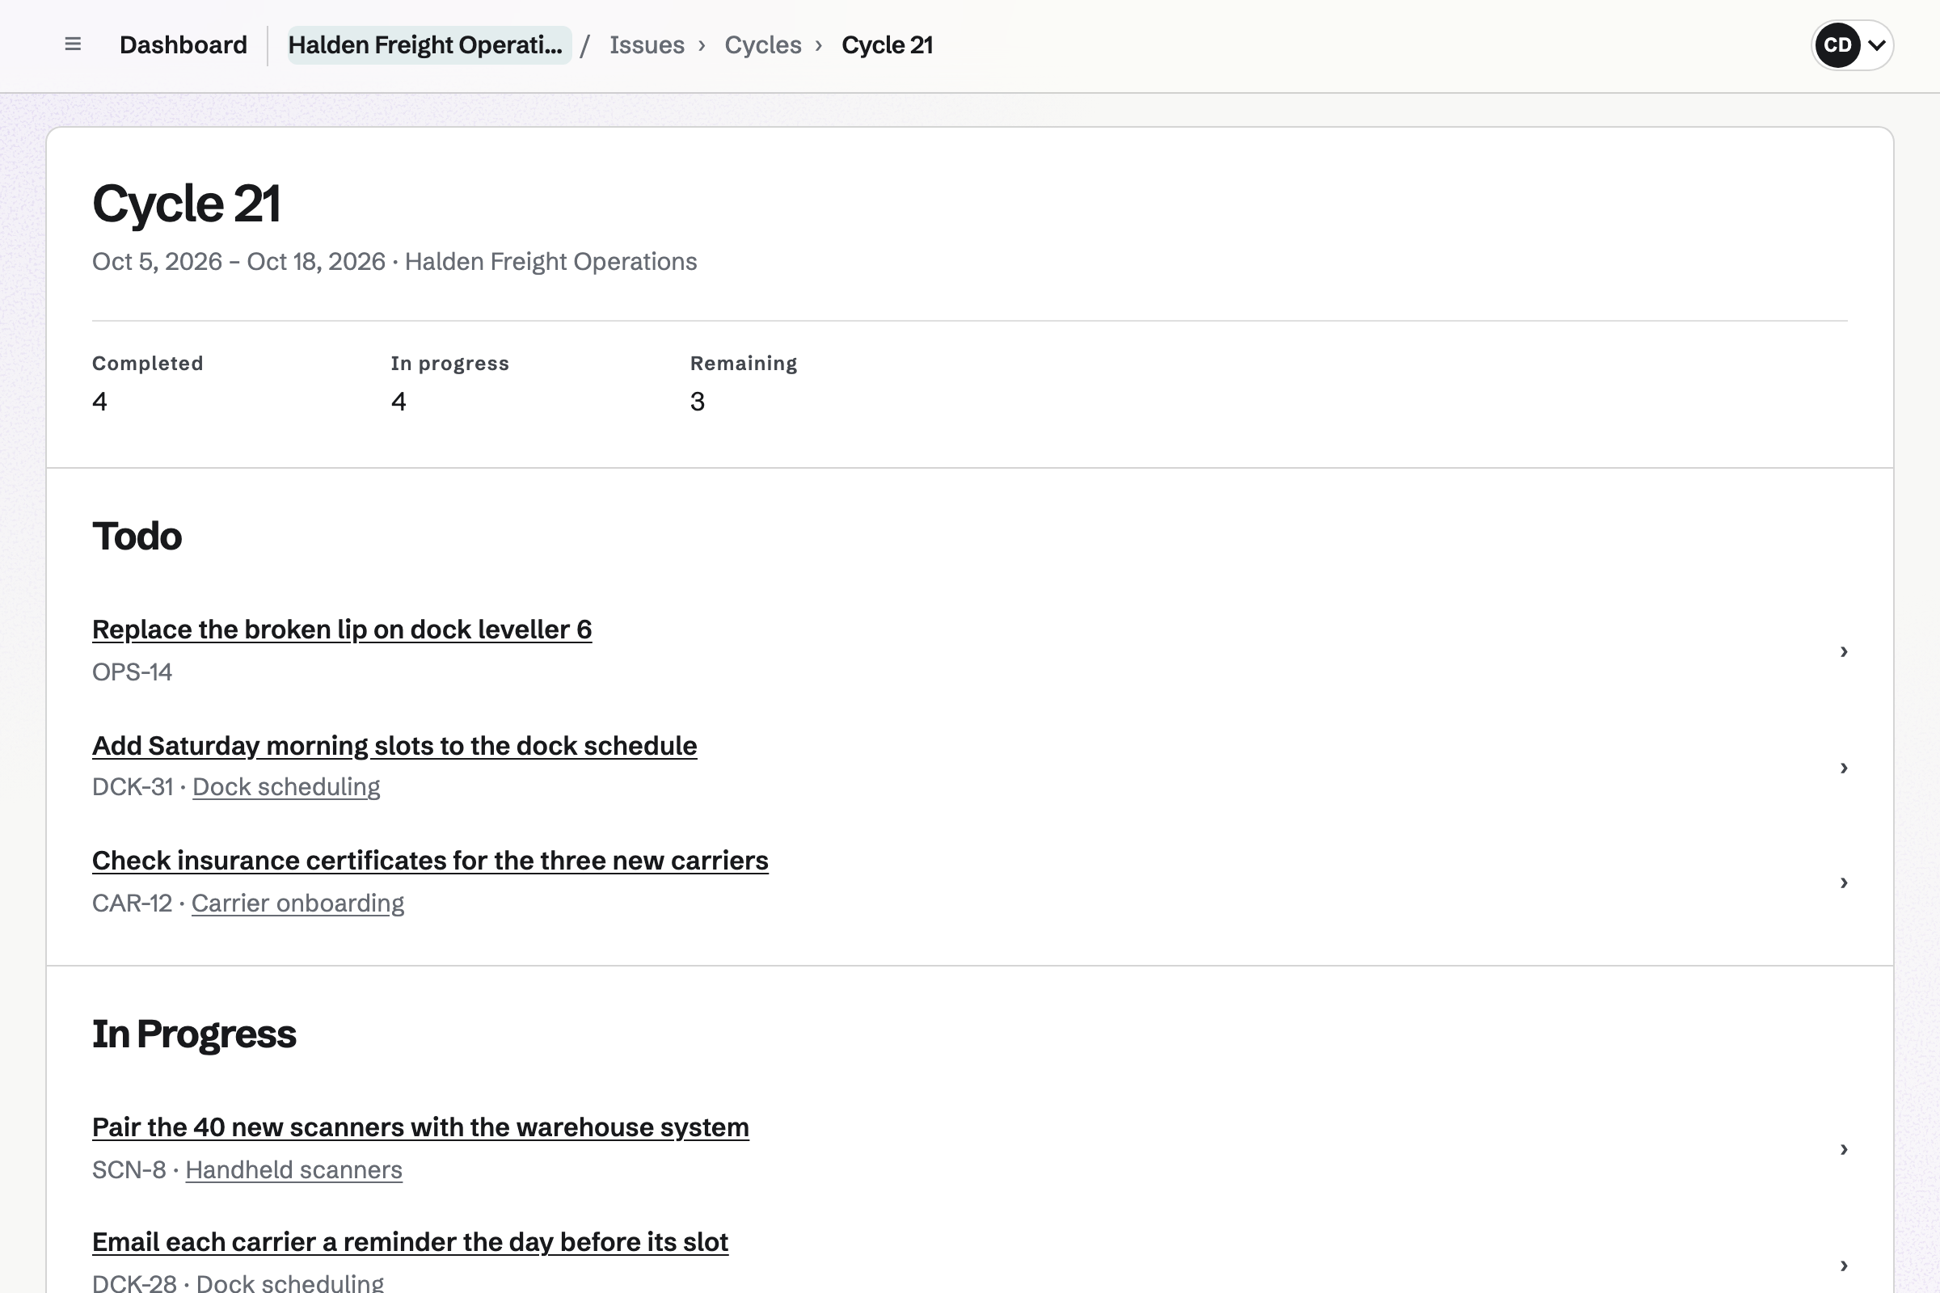Open the Dock scheduling project link under DCK-31
This screenshot has height=1293, width=1940.
coord(286,786)
